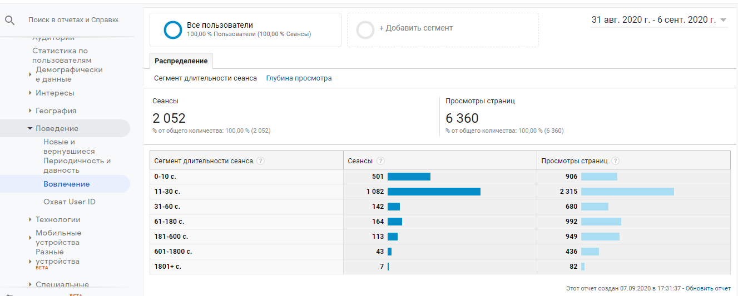738x296 pixels.
Task: Open help icon next to Просмотры страниц column
Action: (x=616, y=161)
